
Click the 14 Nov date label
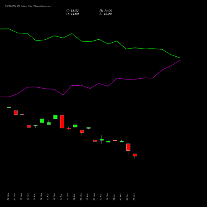click(x=41, y=197)
